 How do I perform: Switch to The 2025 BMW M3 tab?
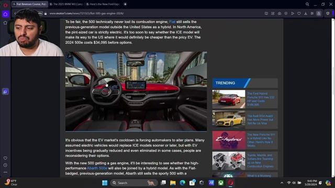point(66,4)
